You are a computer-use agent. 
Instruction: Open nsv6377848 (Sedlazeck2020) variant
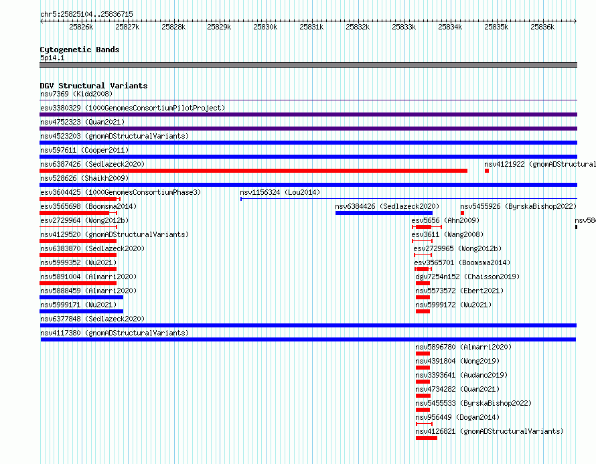click(x=92, y=319)
